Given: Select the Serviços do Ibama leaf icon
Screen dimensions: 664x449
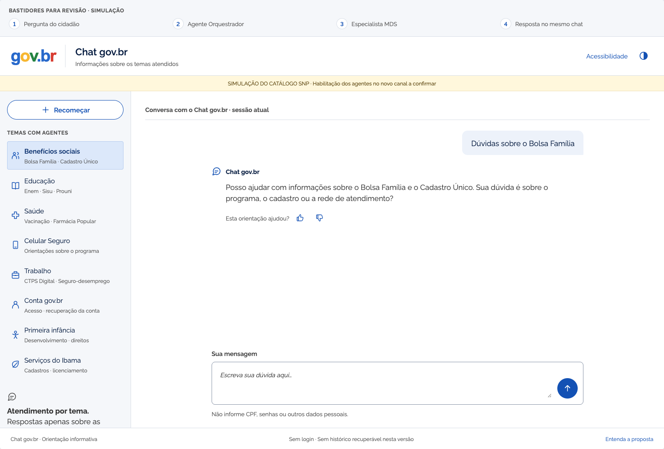Looking at the screenshot, I should click(15, 364).
